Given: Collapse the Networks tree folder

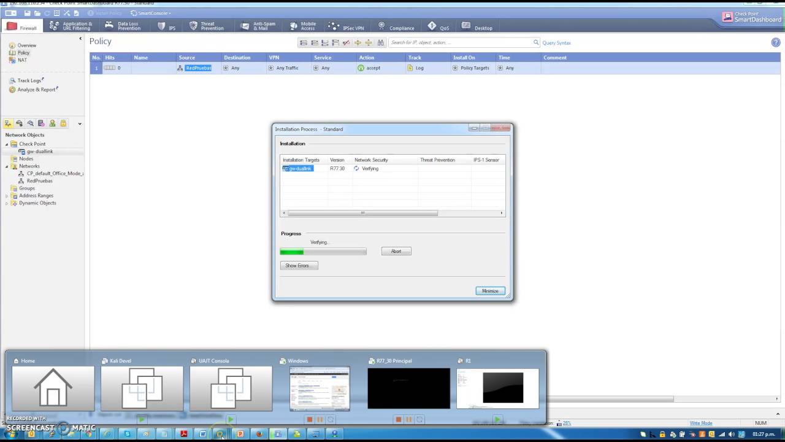Looking at the screenshot, I should click(7, 166).
